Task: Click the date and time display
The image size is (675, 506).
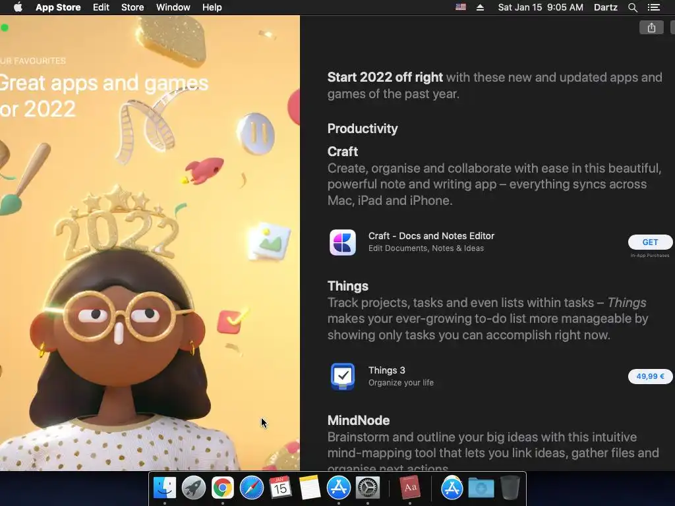Action: 541,7
